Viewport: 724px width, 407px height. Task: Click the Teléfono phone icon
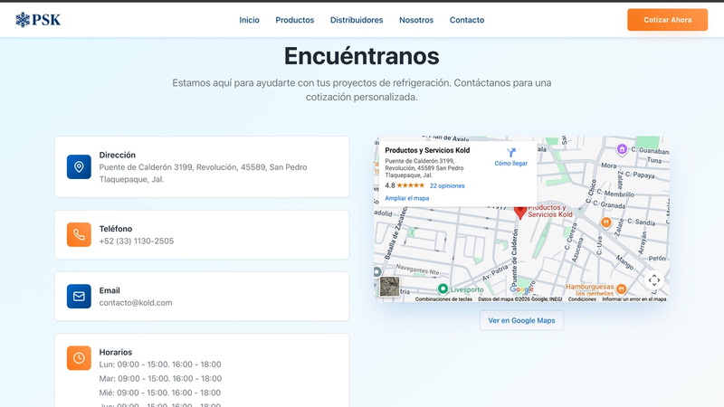(79, 234)
